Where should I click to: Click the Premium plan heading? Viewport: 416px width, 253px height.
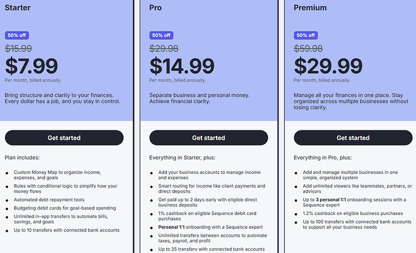click(x=310, y=8)
